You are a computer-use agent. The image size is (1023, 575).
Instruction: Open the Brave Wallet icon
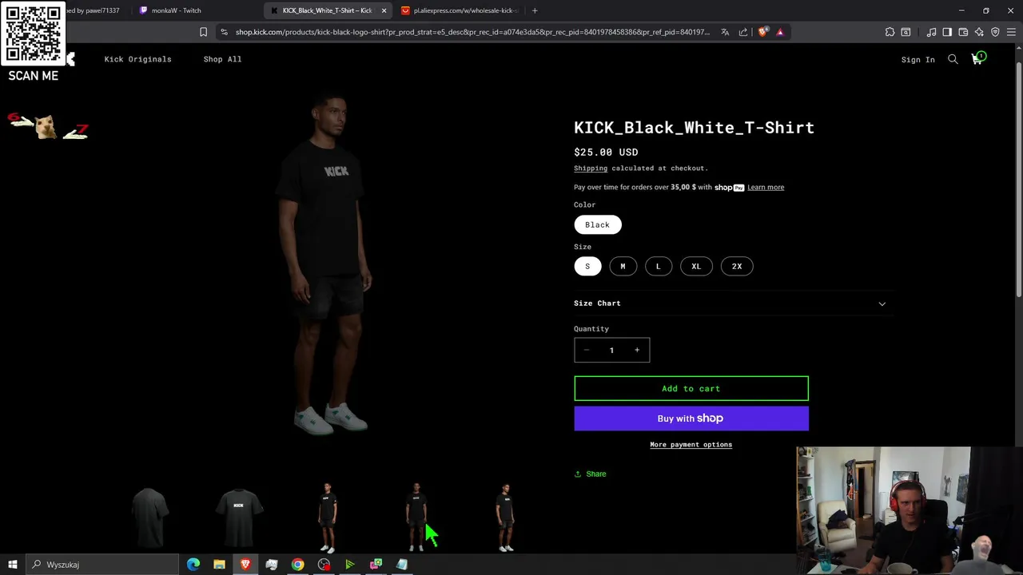[x=963, y=32]
